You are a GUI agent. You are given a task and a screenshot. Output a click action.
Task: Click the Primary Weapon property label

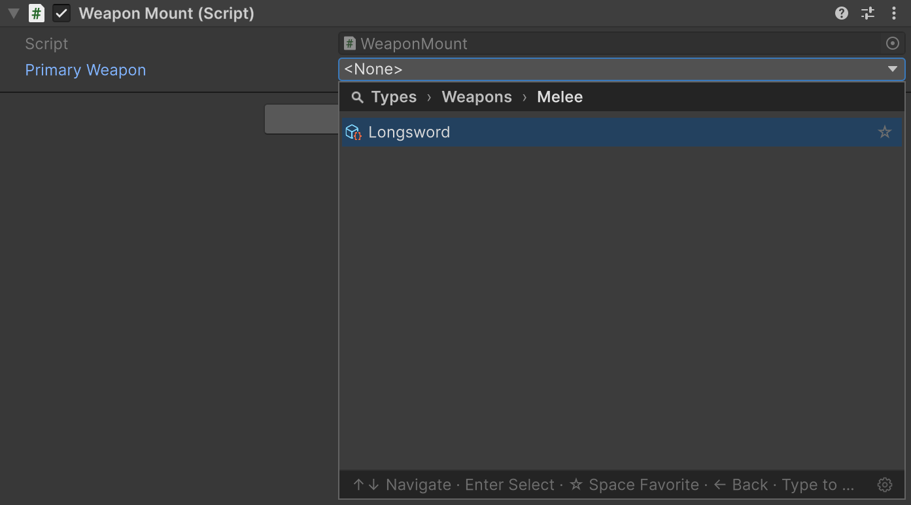86,70
